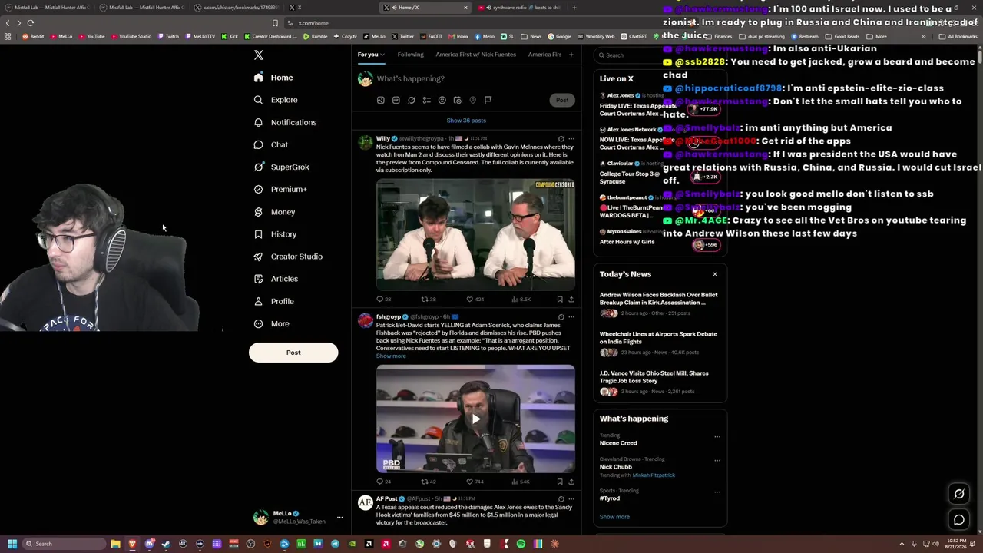Image resolution: width=983 pixels, height=553 pixels.
Task: Dismiss the Today's News panel
Action: click(x=714, y=274)
